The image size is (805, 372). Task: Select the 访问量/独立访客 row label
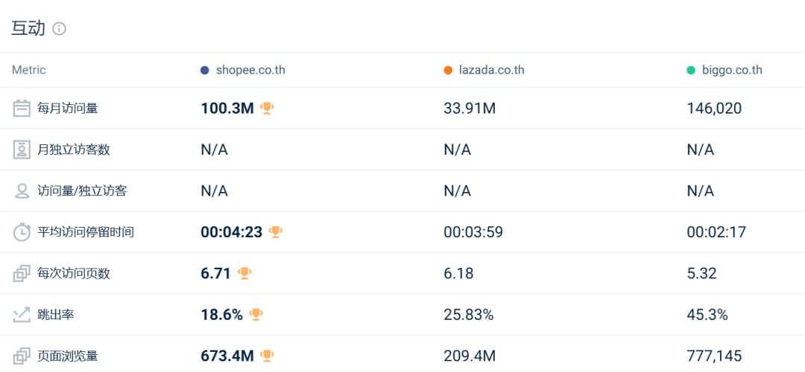82,191
